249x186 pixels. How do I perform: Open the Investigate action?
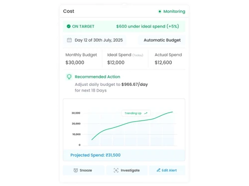127,170
